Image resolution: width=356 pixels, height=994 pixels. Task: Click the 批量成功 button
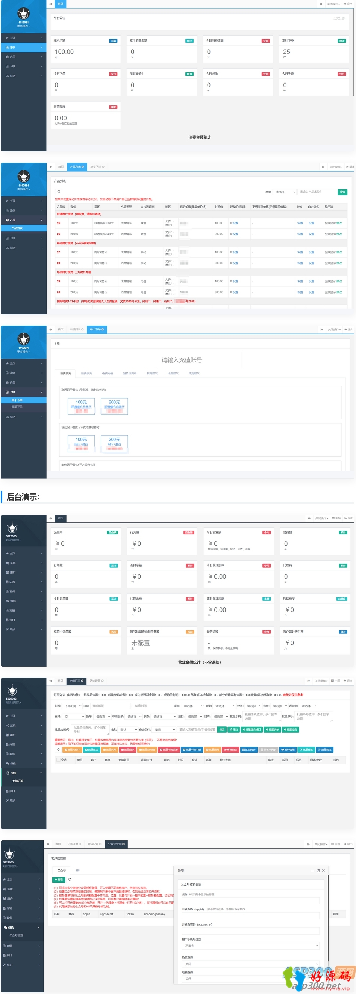pos(91,750)
